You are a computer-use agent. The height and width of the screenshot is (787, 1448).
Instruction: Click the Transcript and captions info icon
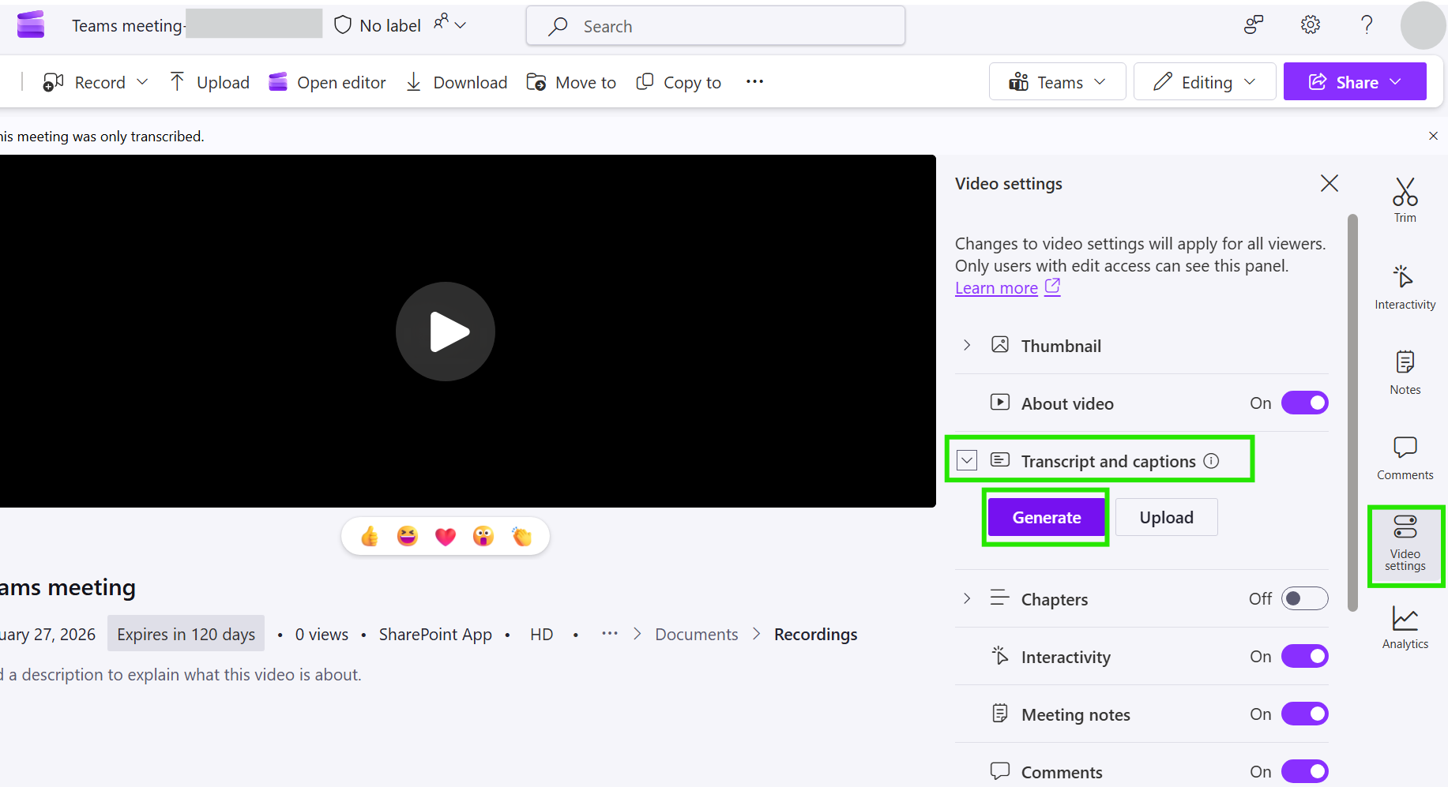(1211, 461)
